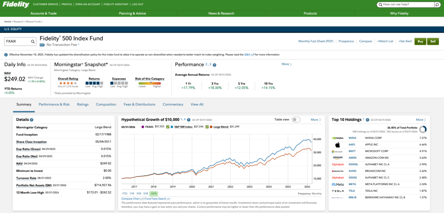Click help icon next to Performance heading
The width and height of the screenshot is (444, 213).
215,65
